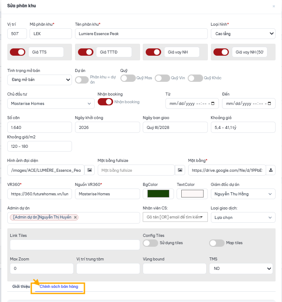Click the VR360 URL field

[x=39, y=194]
